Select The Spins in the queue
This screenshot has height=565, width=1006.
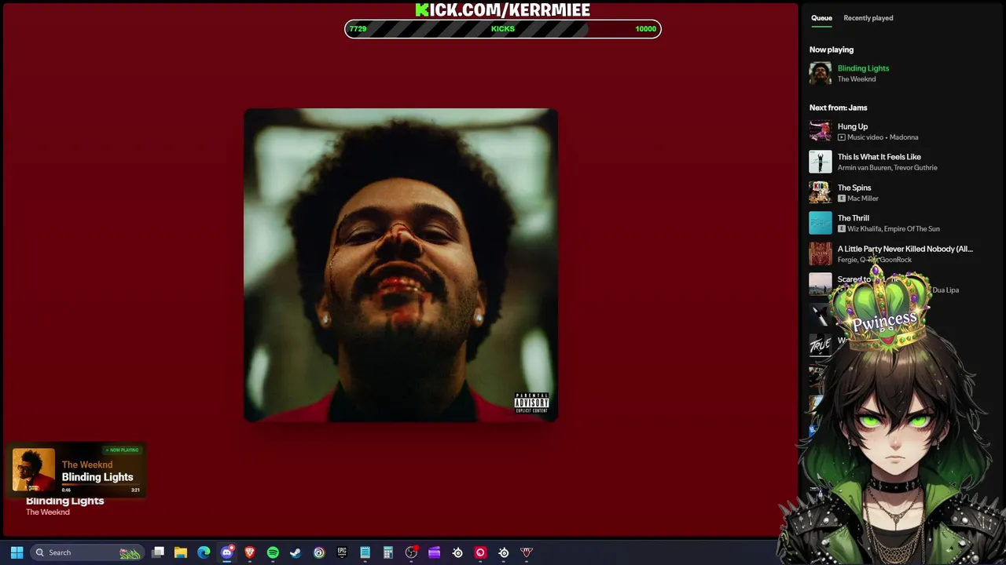[854, 188]
